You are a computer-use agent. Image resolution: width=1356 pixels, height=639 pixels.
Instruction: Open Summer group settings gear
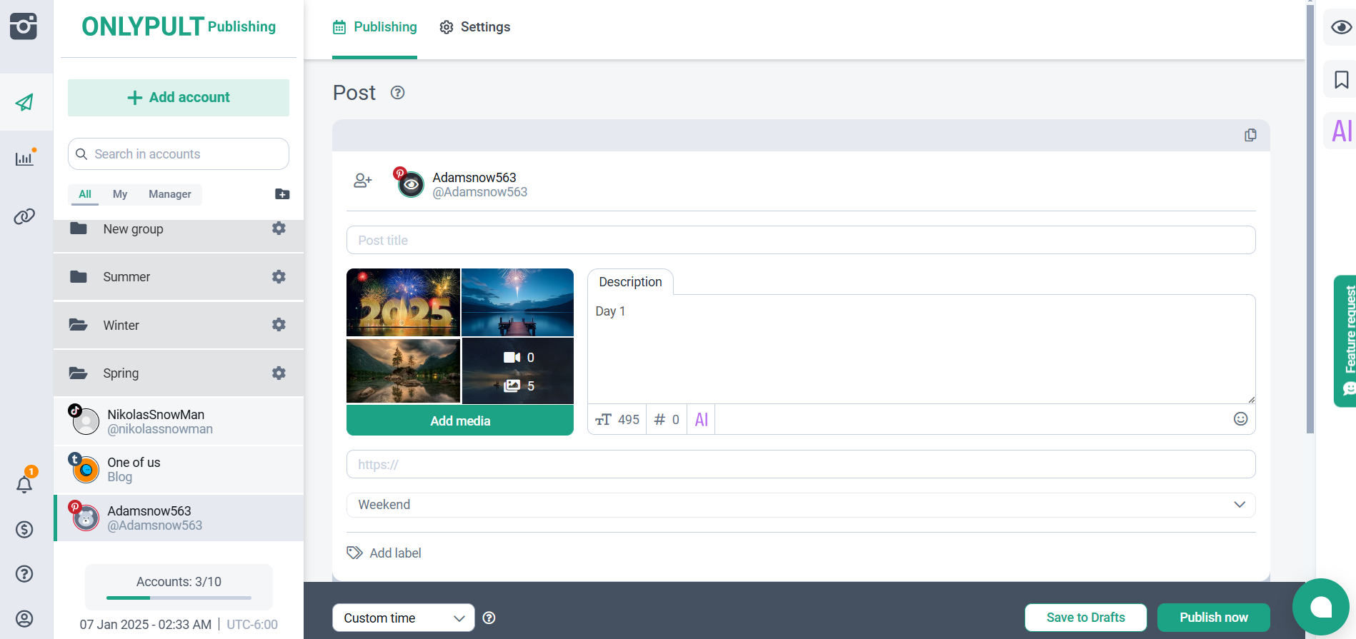click(279, 277)
